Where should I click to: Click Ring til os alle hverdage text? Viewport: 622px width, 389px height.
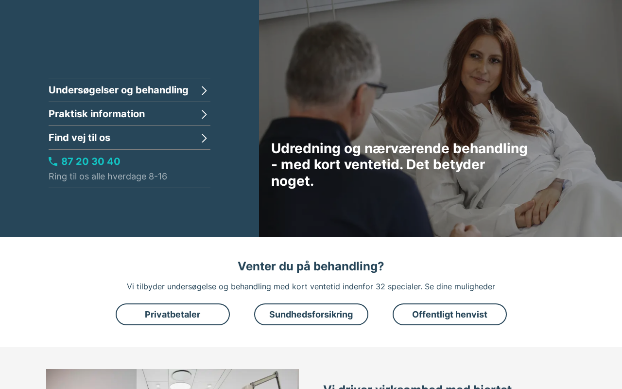coord(108,177)
